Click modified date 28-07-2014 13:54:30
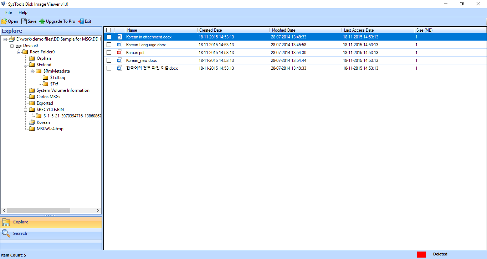The width and height of the screenshot is (487, 259). 288,53
